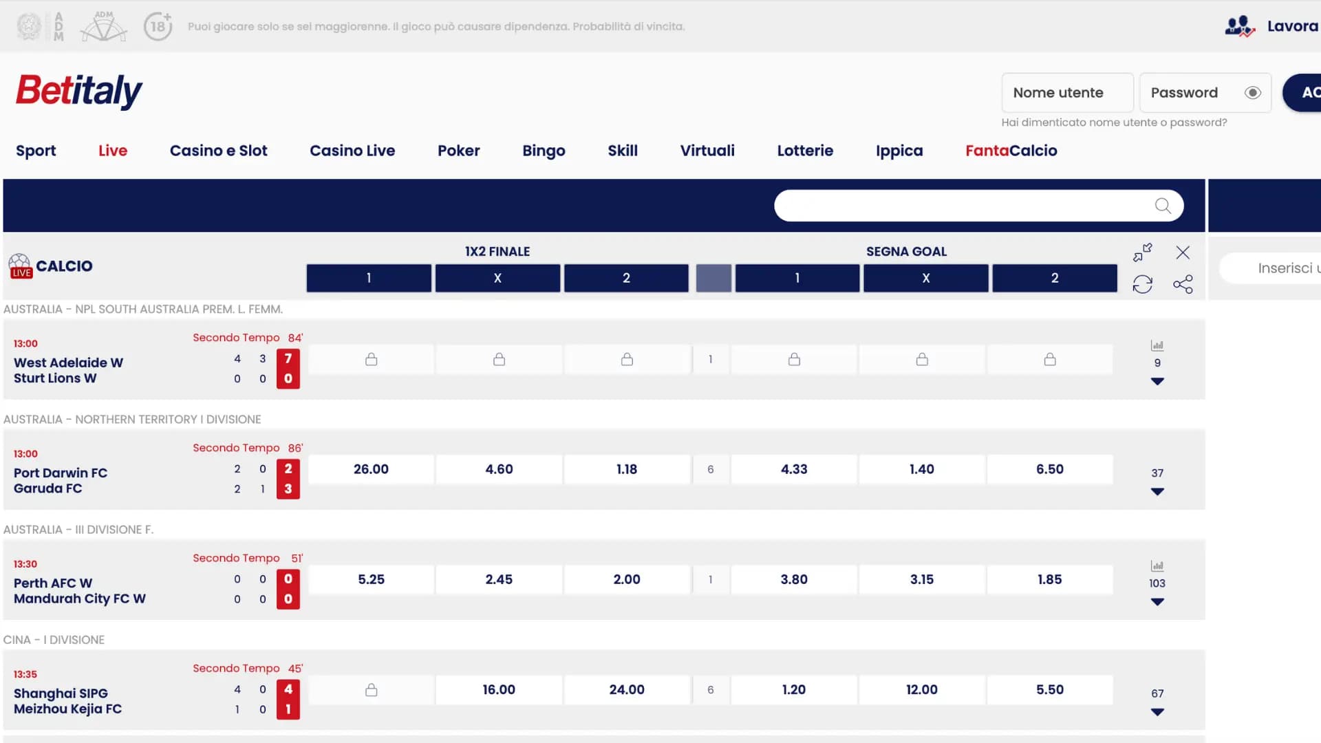Close the Calcio live panel with the X icon
The image size is (1321, 743).
pyautogui.click(x=1183, y=252)
